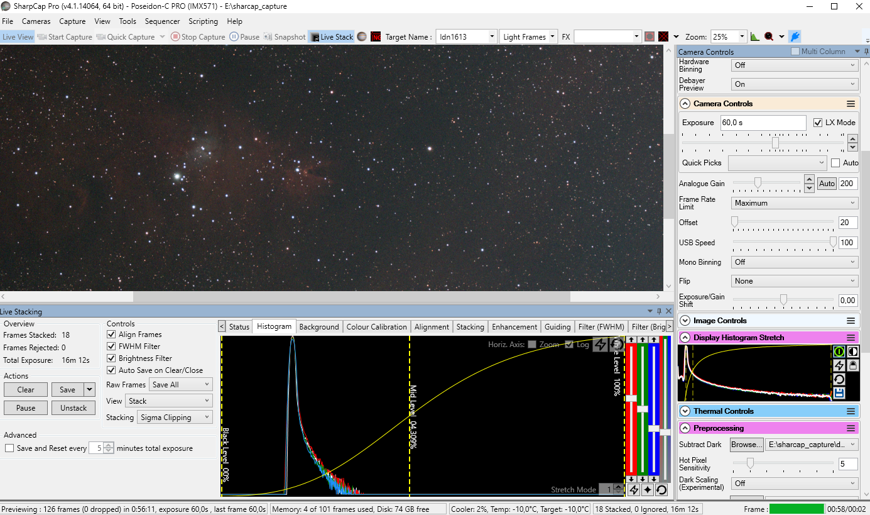Click the green power icon in Display Histogram Stretch
The width and height of the screenshot is (870, 515).
tap(839, 352)
